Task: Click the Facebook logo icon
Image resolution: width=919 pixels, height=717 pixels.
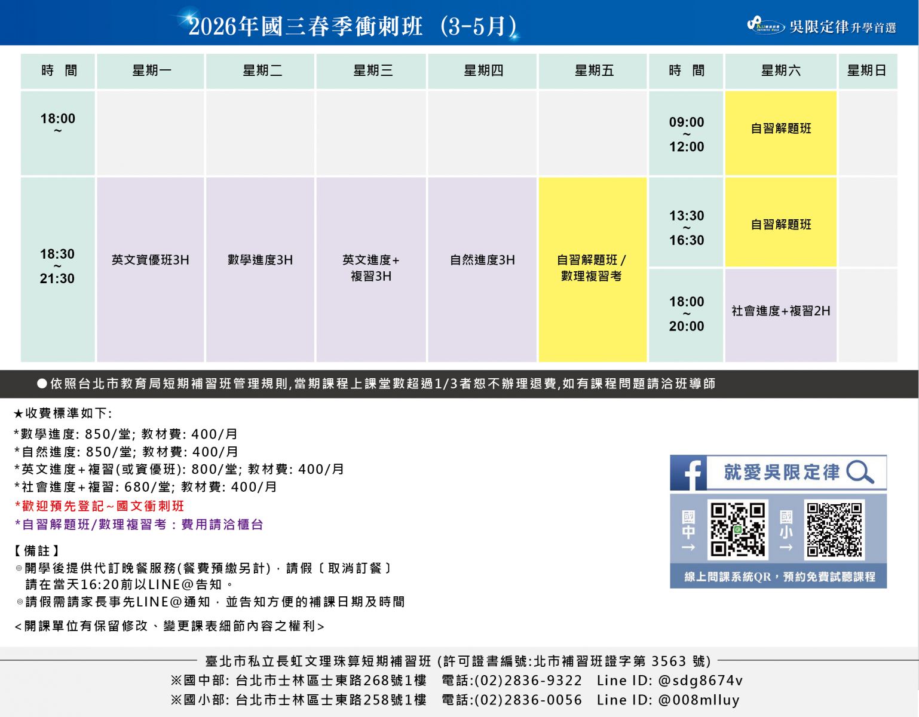Action: 688,473
